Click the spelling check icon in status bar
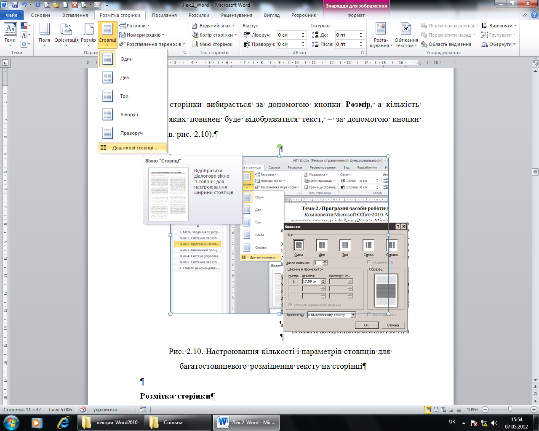Viewport: 539px width, 431px height. pos(83,410)
